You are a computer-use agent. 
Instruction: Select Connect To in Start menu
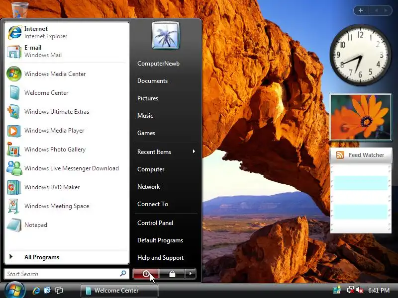pos(153,204)
